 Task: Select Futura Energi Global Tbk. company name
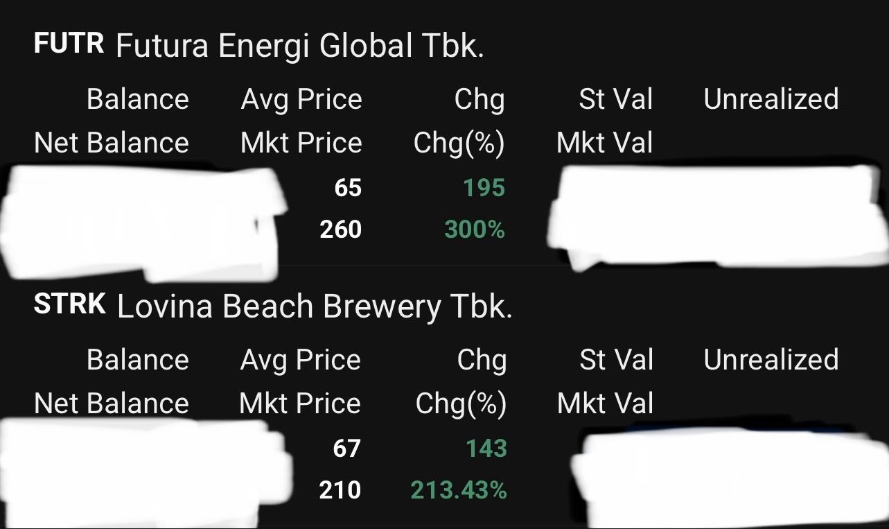point(300,46)
